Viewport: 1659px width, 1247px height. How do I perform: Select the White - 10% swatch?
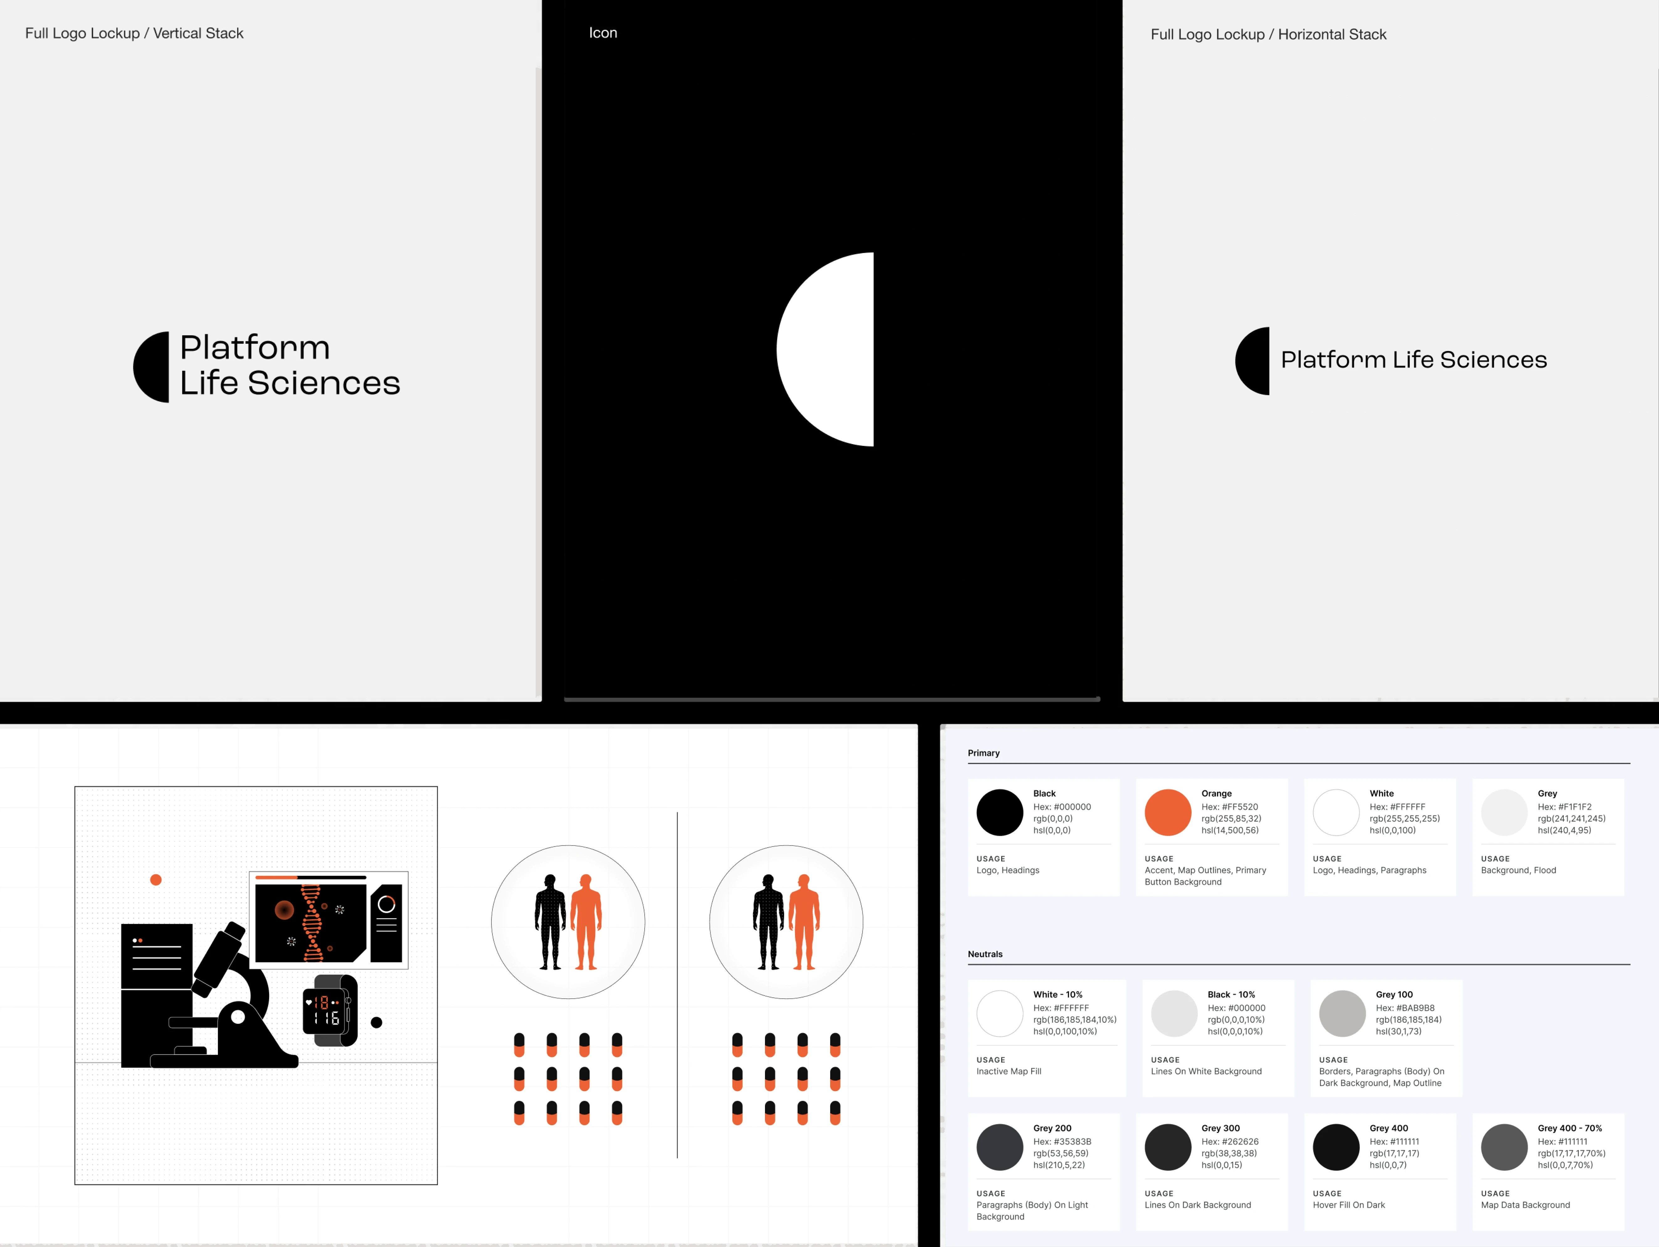pyautogui.click(x=1000, y=1014)
